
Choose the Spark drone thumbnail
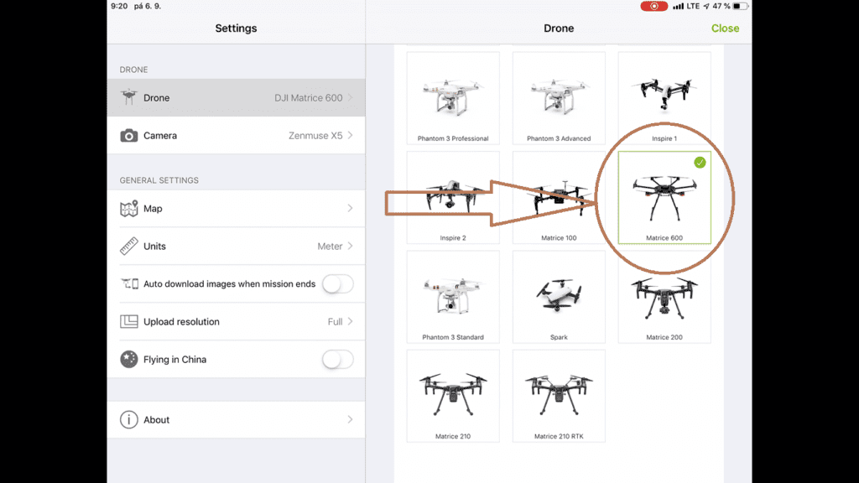pyautogui.click(x=559, y=297)
